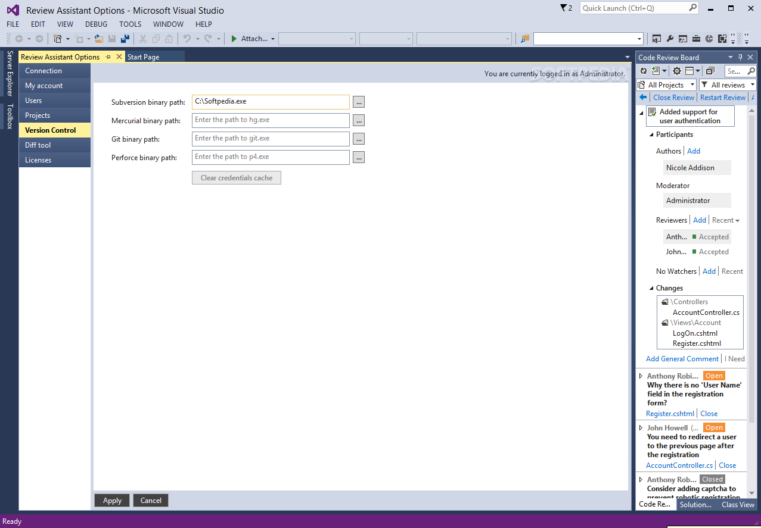Open the Toolbox briefcase icon in toolbar
Image resolution: width=761 pixels, height=528 pixels.
click(x=696, y=39)
